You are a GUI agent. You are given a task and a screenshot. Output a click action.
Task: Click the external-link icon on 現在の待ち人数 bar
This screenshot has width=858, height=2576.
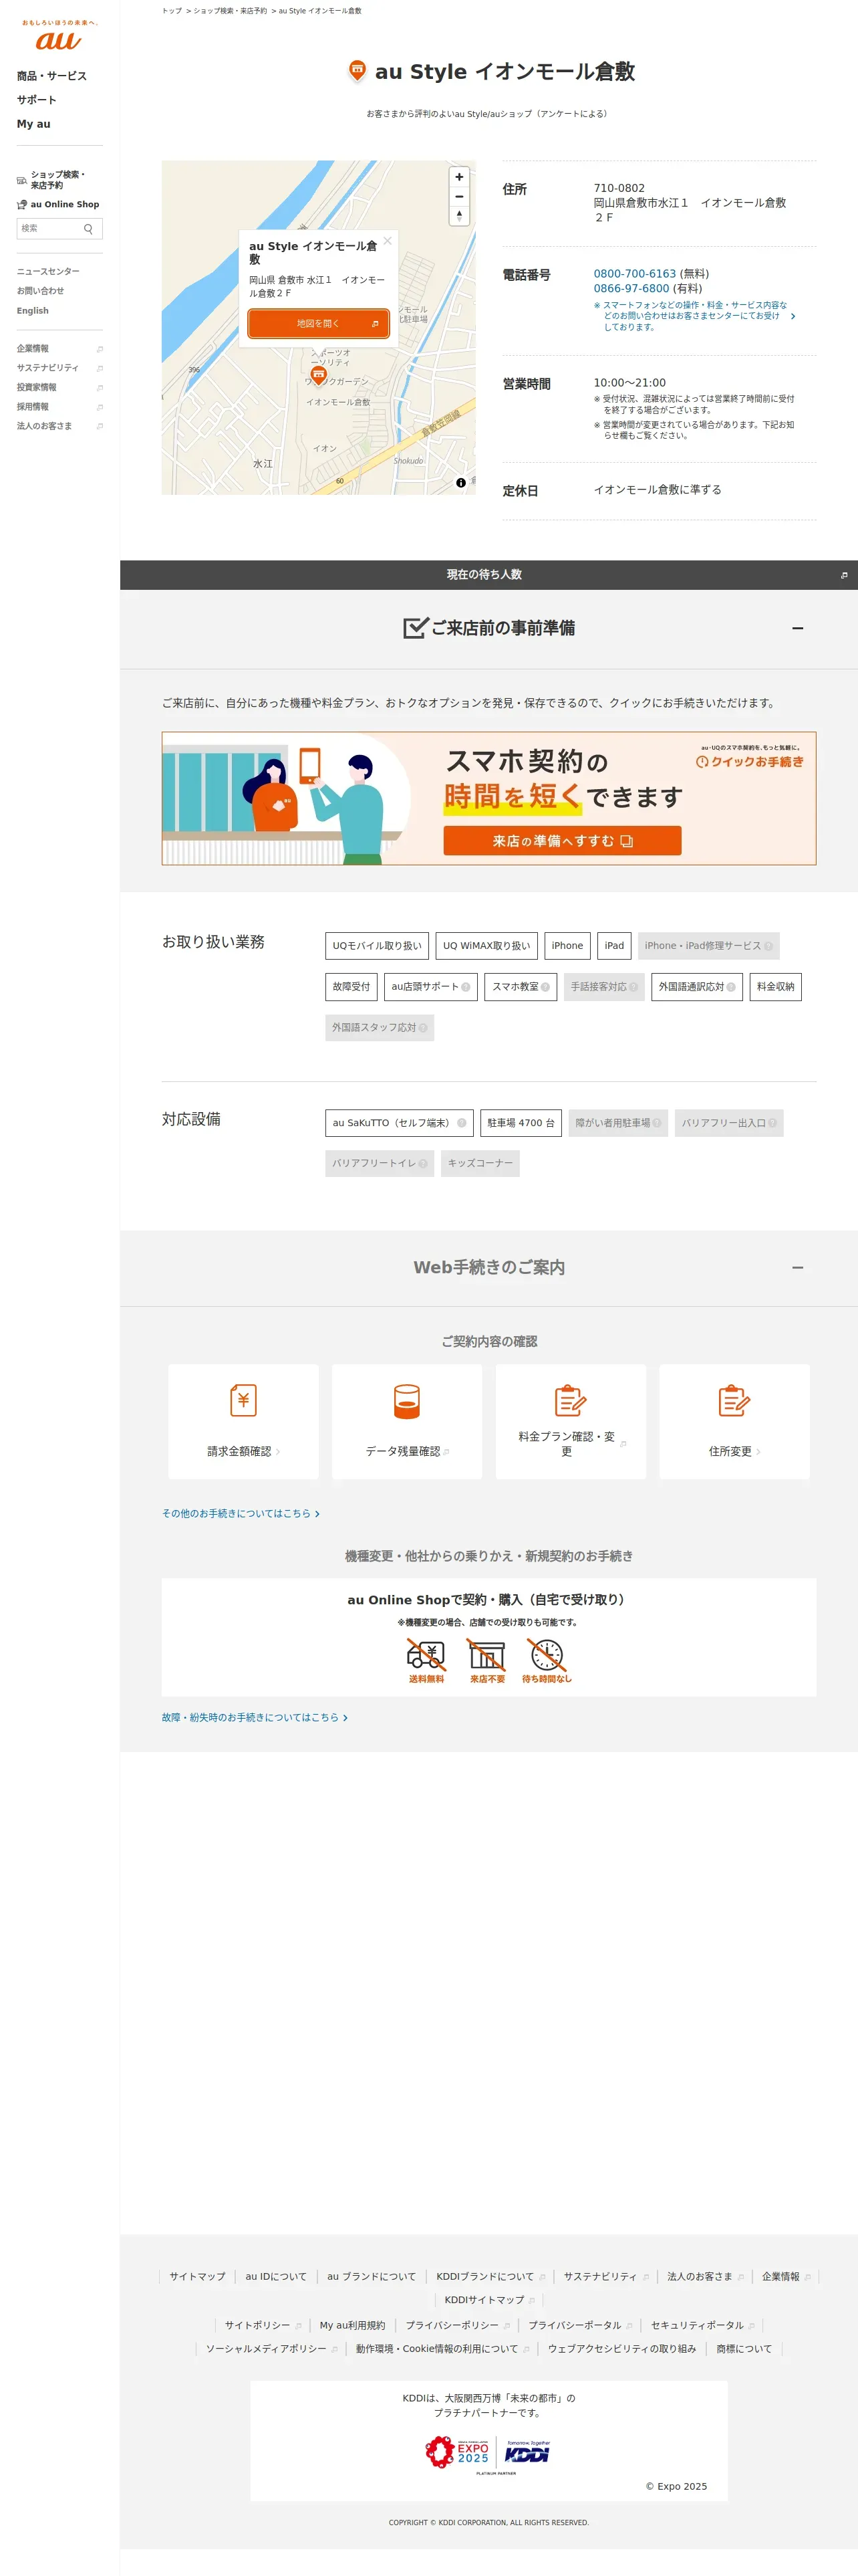[x=844, y=575]
